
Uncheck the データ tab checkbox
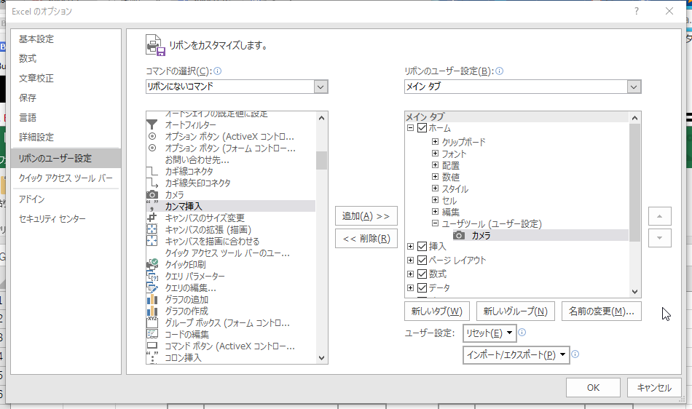[422, 287]
